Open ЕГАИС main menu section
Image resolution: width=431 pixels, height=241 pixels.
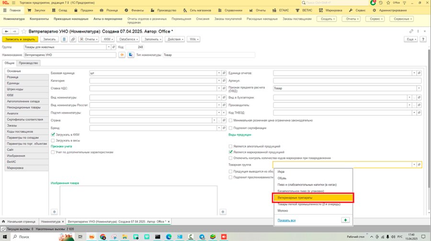(280, 11)
